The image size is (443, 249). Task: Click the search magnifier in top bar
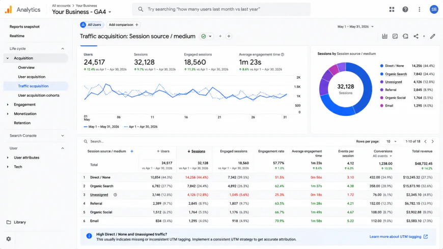(141, 9)
